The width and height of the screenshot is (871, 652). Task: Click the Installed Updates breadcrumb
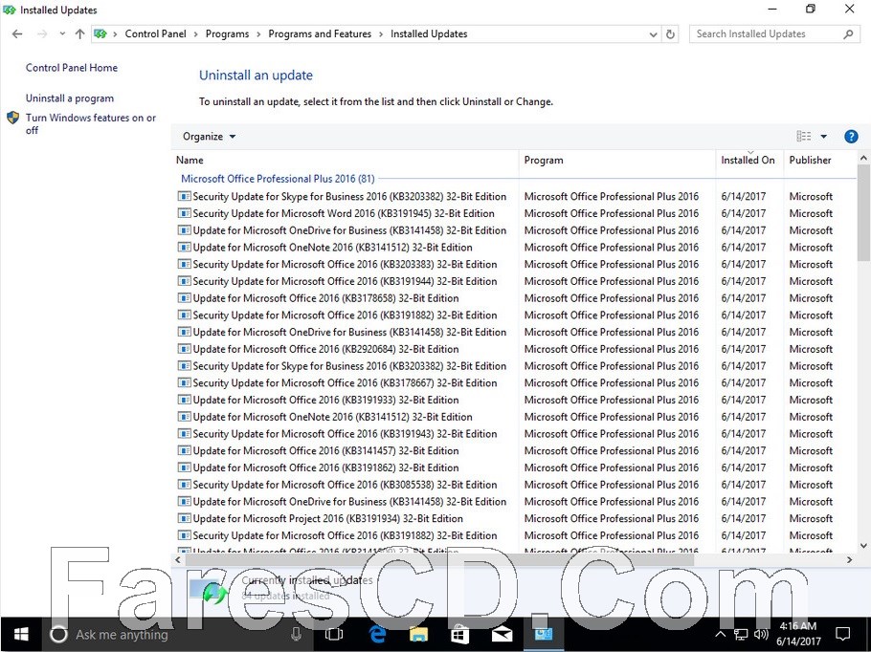pyautogui.click(x=429, y=33)
